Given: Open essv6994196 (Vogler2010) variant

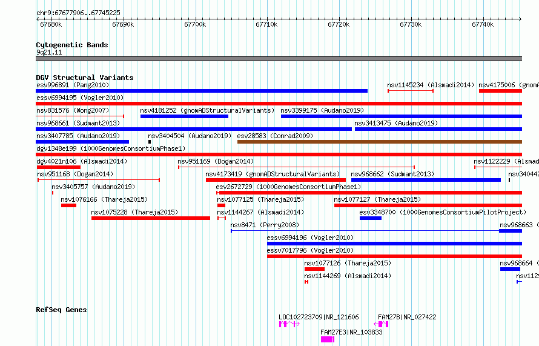Looking at the screenshot, I should [x=310, y=238].
